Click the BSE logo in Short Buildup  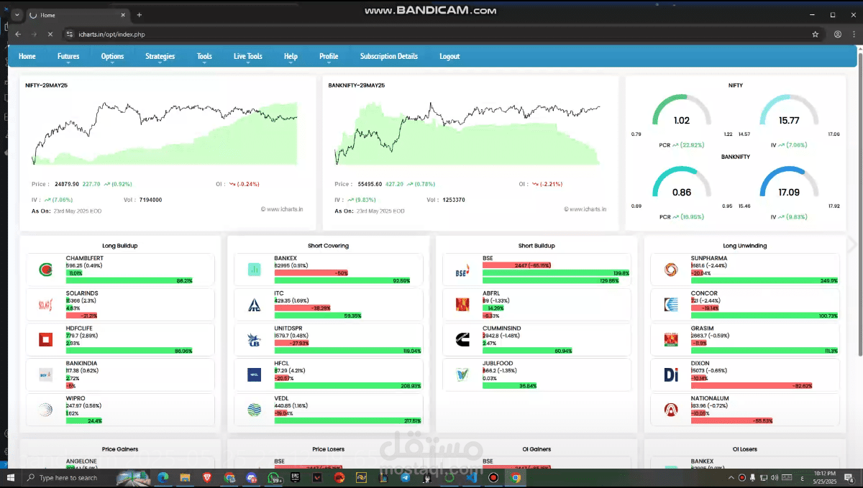coord(462,272)
